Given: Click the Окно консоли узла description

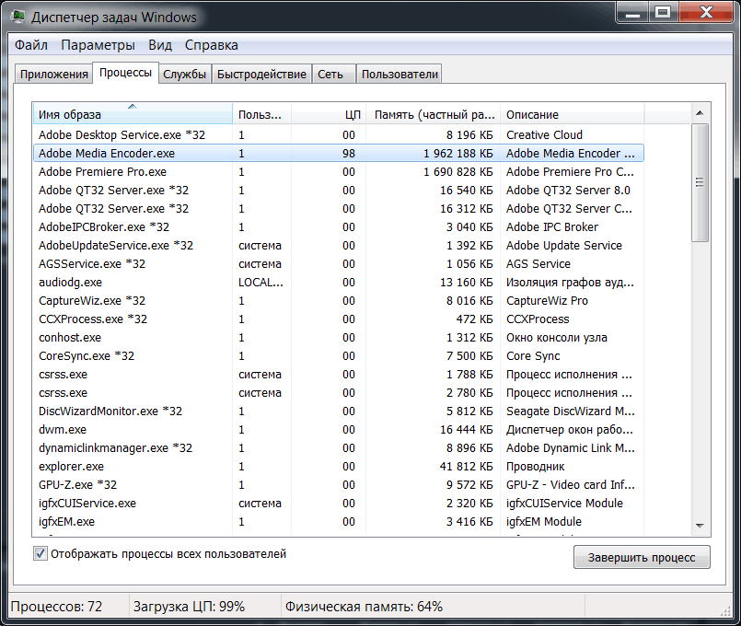Looking at the screenshot, I should tap(557, 337).
